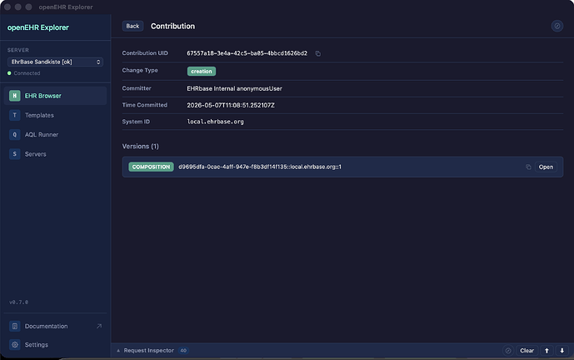Open Documentation link
574x360 pixels.
point(55,327)
